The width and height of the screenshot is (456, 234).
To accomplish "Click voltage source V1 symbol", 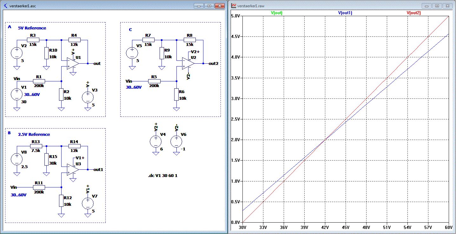I will [x=17, y=95].
